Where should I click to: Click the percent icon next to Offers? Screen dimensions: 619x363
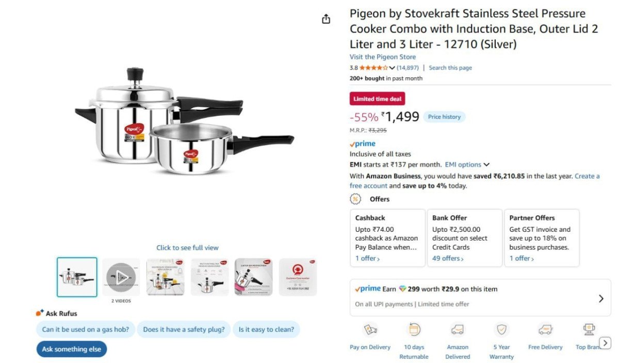[x=355, y=199]
